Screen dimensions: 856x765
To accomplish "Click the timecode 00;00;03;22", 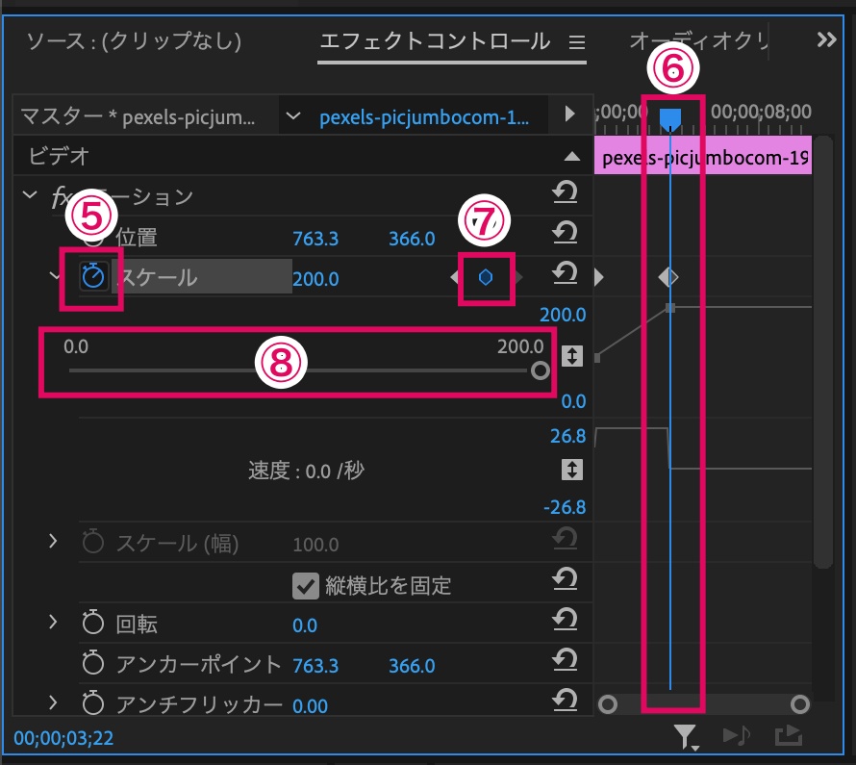I will [x=63, y=738].
